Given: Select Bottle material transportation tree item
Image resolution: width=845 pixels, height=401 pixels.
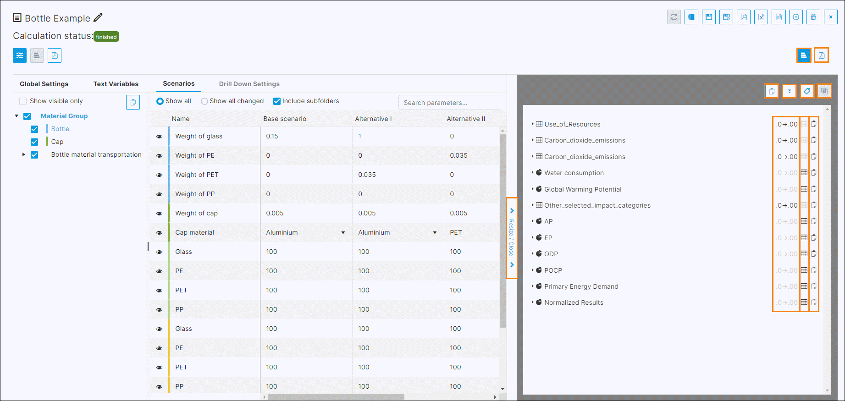Looking at the screenshot, I should coord(96,154).
